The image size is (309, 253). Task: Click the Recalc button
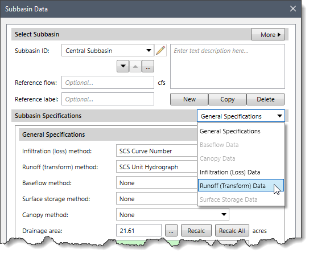[x=196, y=230]
